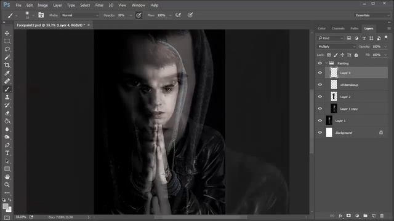This screenshot has width=394, height=221.
Task: Select the Lasso tool
Action: coord(7,49)
